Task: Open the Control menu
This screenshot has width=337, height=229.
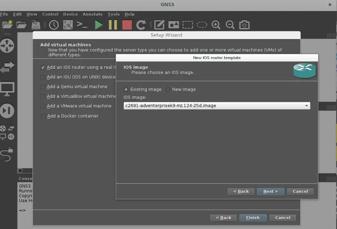Action: tap(50, 14)
